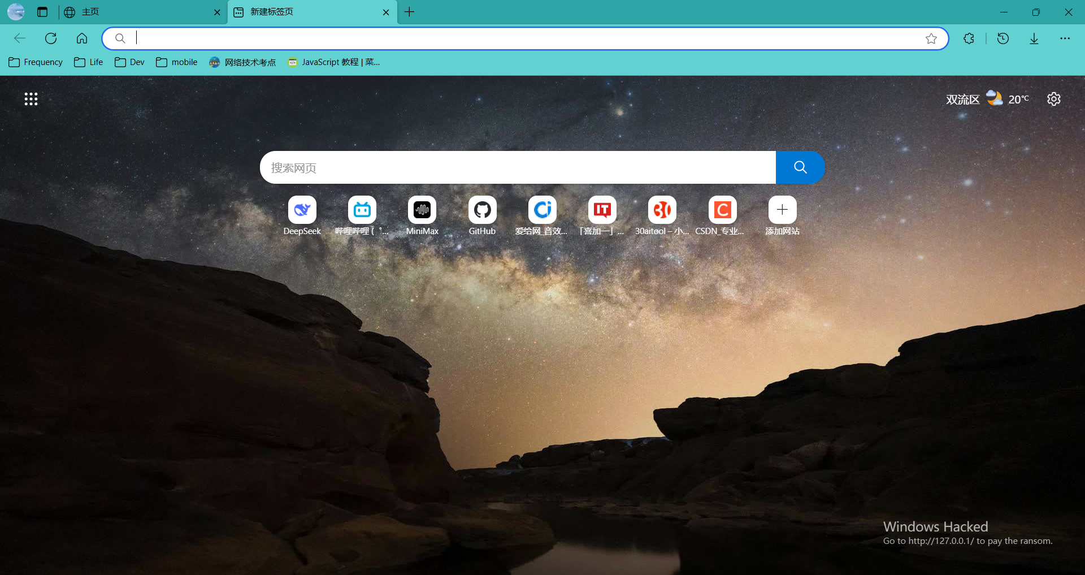Expand the Dev bookmarks folder
The height and width of the screenshot is (575, 1085).
coord(129,62)
